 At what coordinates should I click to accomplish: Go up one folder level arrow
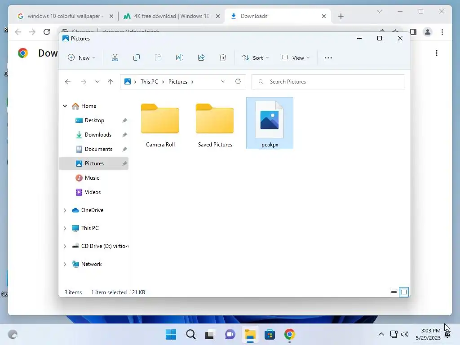111,82
